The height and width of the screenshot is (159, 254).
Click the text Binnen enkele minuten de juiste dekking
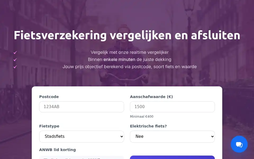click(x=130, y=60)
